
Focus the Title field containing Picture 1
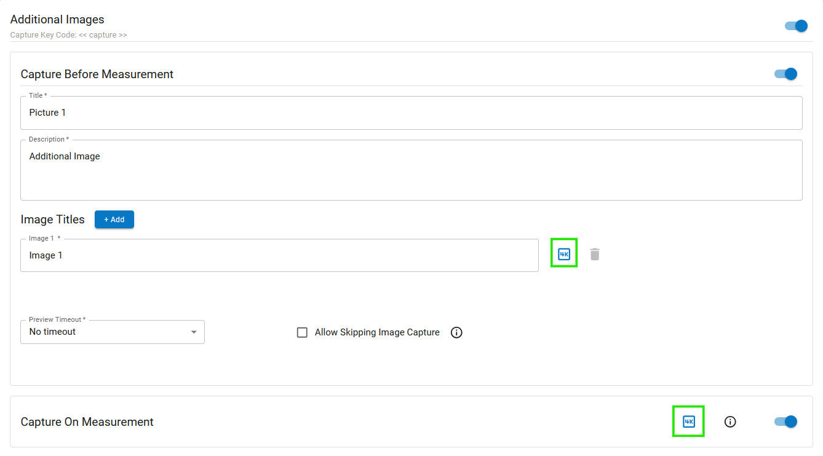point(411,113)
